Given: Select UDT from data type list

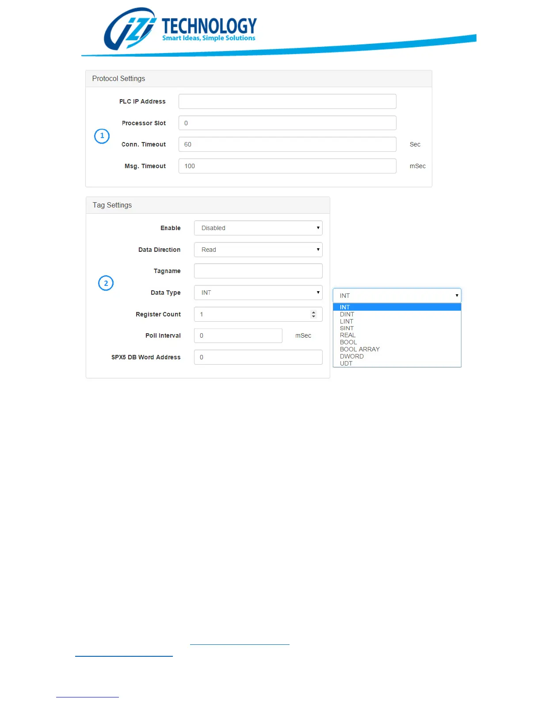Looking at the screenshot, I should [397, 363].
